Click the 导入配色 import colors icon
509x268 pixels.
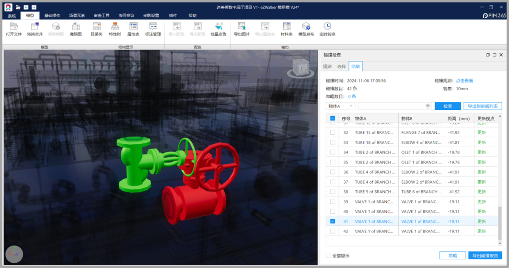pyautogui.click(x=176, y=26)
